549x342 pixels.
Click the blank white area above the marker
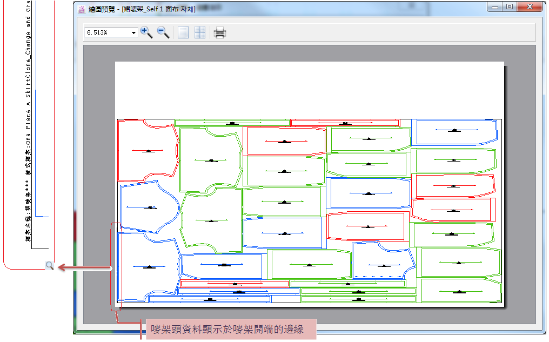(309, 89)
